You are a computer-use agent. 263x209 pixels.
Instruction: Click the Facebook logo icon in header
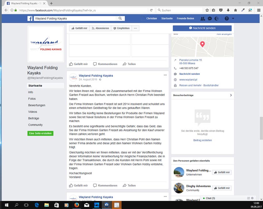pyautogui.click(x=30, y=18)
